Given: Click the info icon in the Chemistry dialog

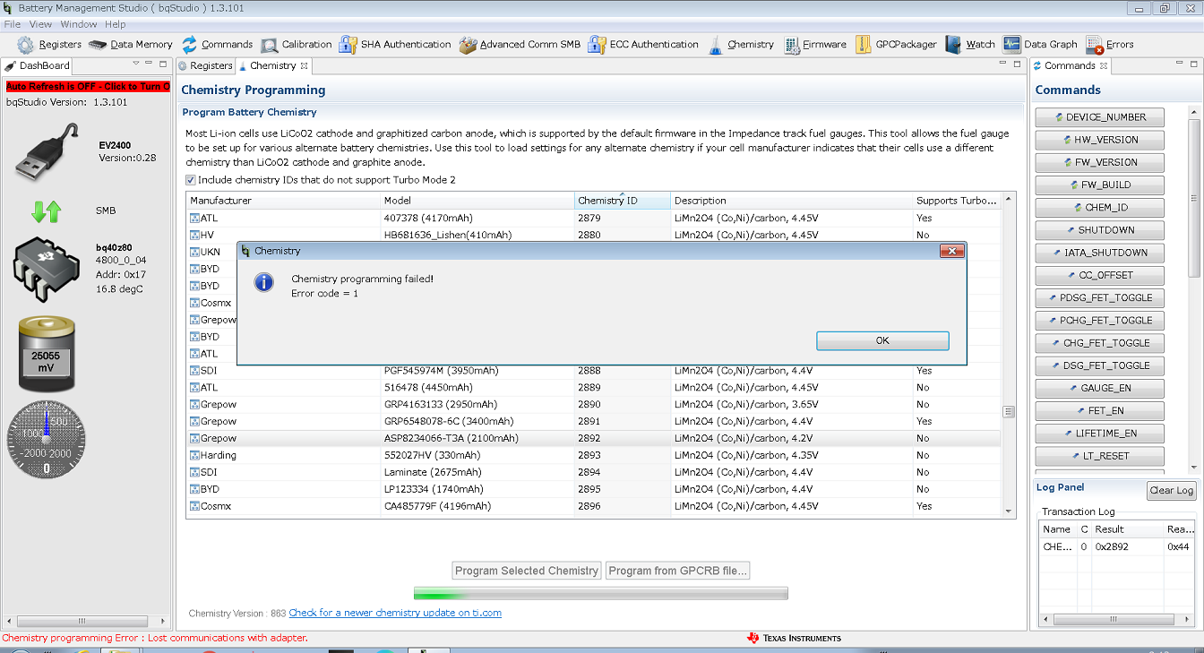Looking at the screenshot, I should [264, 282].
